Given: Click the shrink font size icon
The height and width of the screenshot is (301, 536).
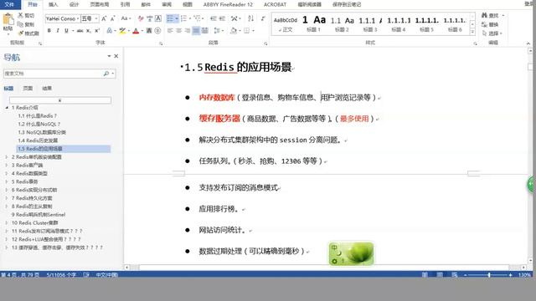Looking at the screenshot, I should [113, 18].
